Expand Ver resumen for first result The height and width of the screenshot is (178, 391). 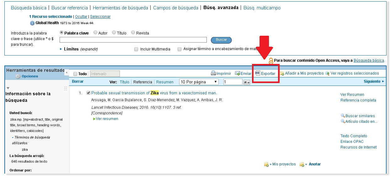pyautogui.click(x=106, y=119)
